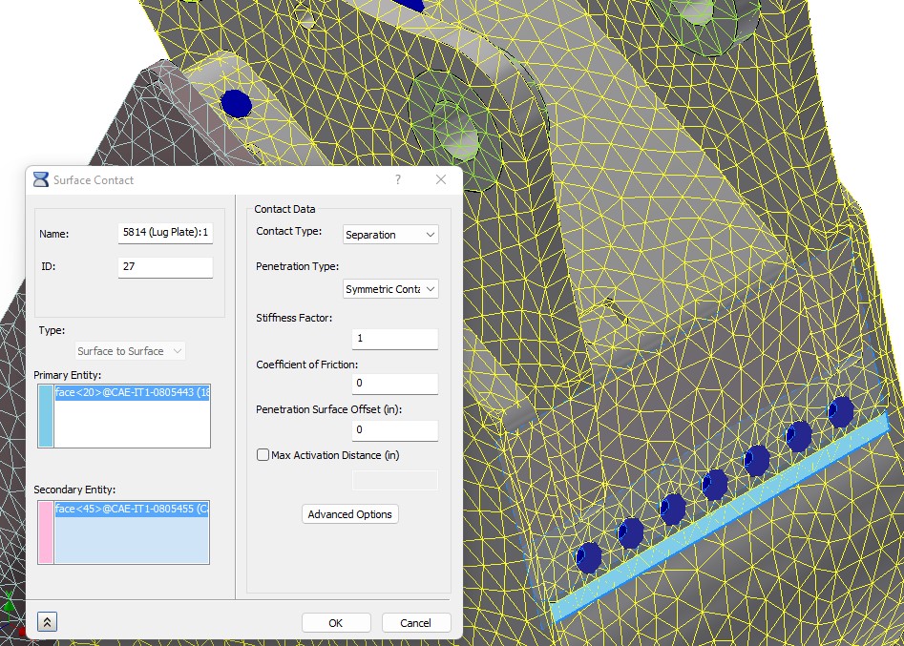Confirm the contact settings with OK
Screen dimensions: 904x646
pos(335,622)
